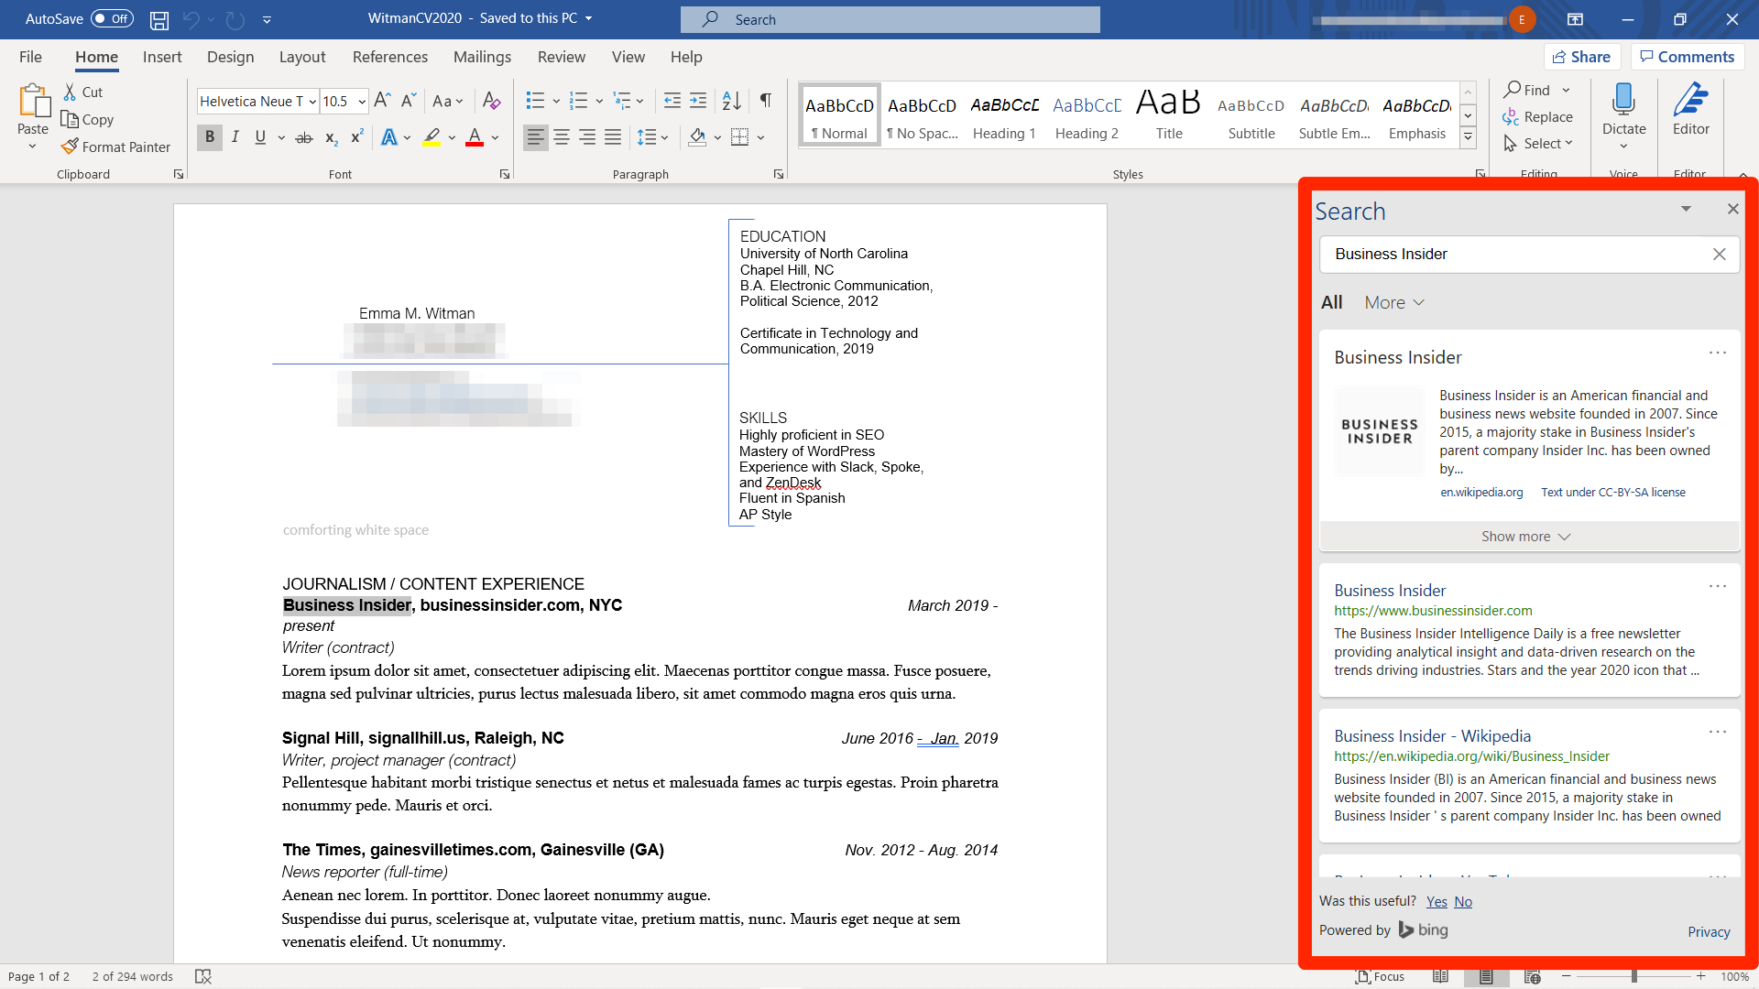Apply superscript formatting
The width and height of the screenshot is (1759, 989).
[x=357, y=137]
